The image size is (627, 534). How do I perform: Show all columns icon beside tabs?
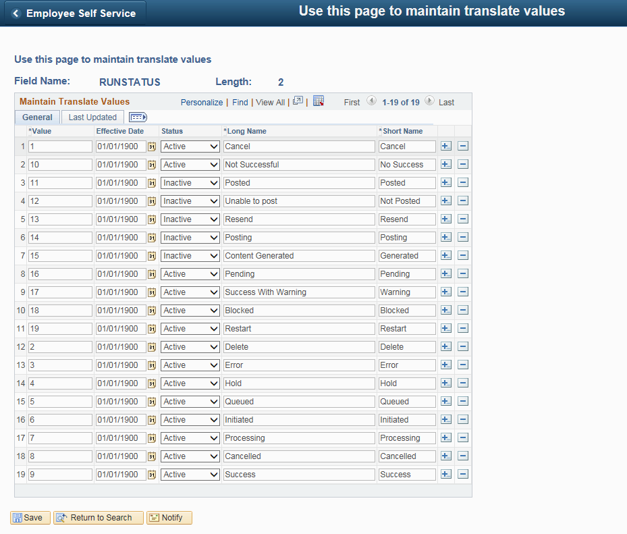[138, 117]
